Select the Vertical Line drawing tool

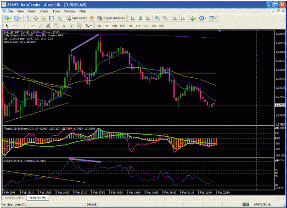coord(25,26)
